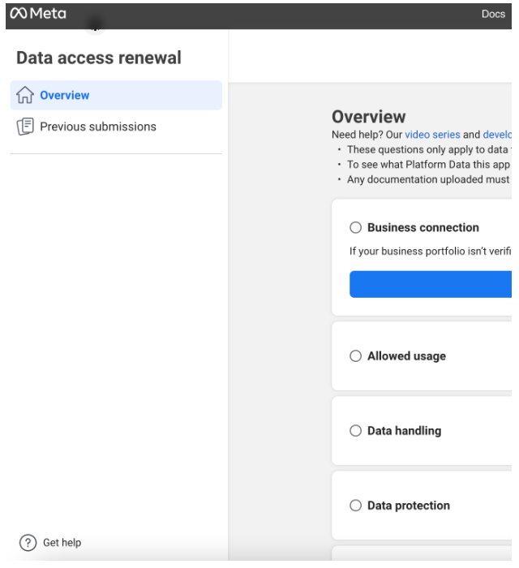Select the Business connection status circle
Screen dimensions: 519x568
click(355, 227)
